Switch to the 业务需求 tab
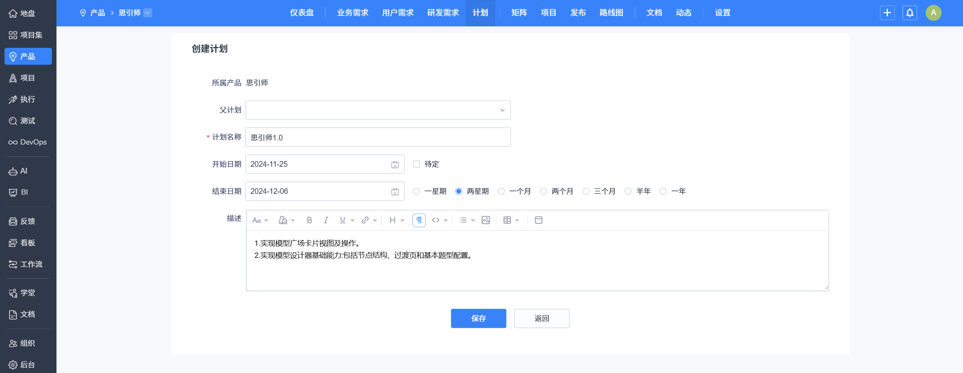 (x=353, y=13)
